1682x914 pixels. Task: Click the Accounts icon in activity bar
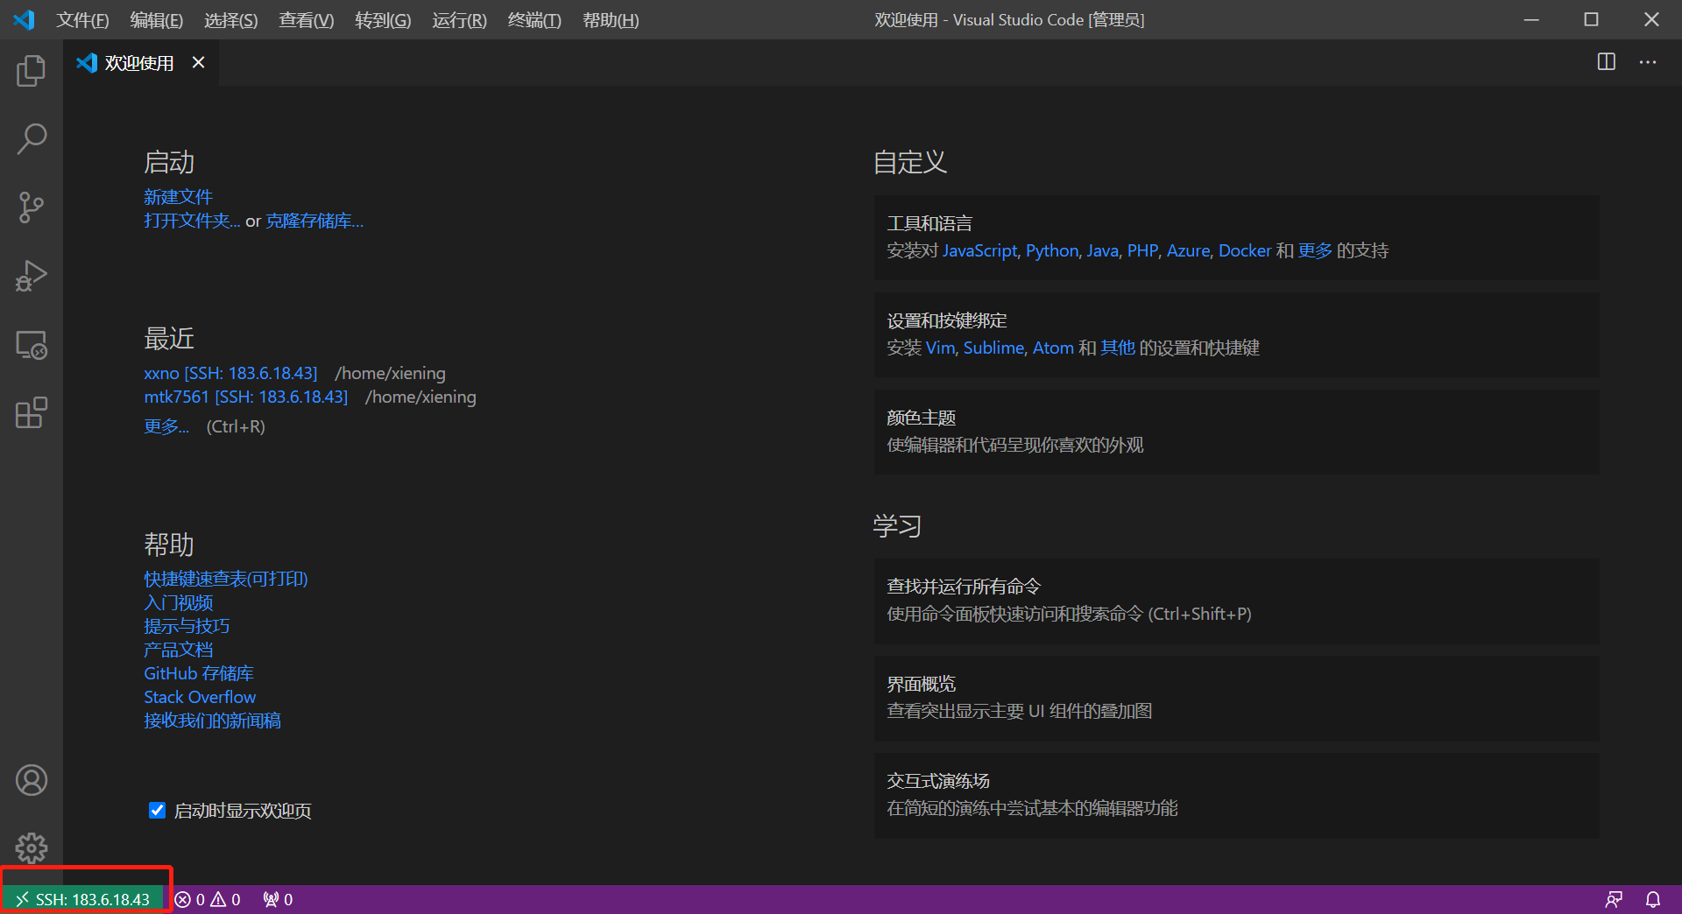click(32, 779)
